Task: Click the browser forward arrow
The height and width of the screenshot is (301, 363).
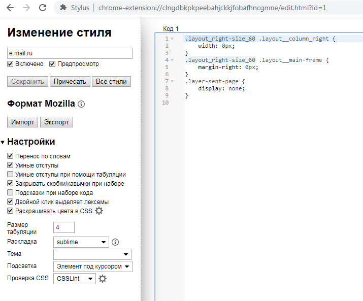Action: pyautogui.click(x=26, y=8)
